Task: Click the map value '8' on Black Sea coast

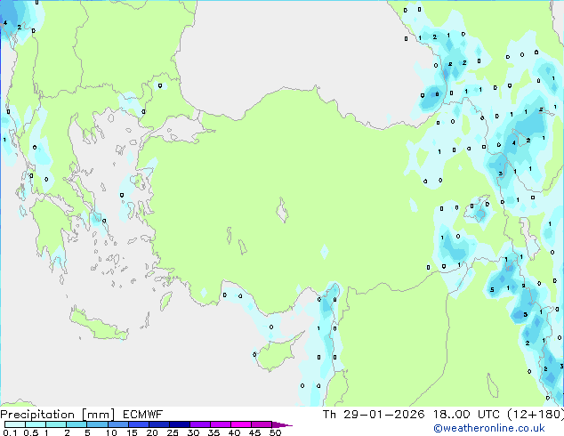Action: [x=437, y=94]
